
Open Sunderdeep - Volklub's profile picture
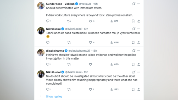pos(41,6)
